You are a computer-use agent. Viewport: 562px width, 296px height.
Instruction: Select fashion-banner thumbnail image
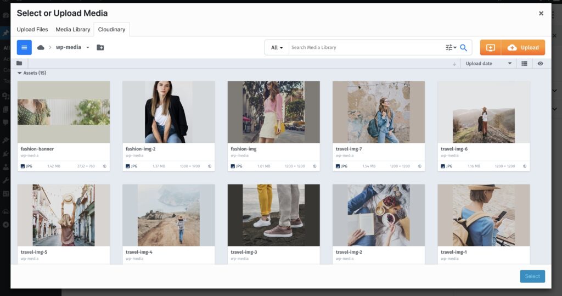(64, 112)
